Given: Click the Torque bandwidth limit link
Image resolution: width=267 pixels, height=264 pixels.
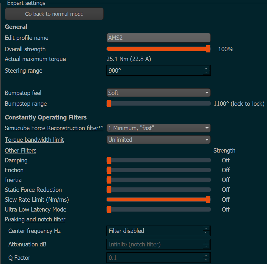Looking at the screenshot, I should tap(34, 139).
